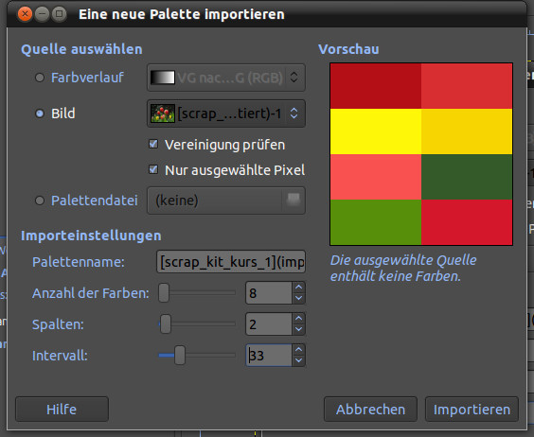Toggle the Vereinigung prüfen checkbox
This screenshot has height=437, width=534.
[x=153, y=145]
